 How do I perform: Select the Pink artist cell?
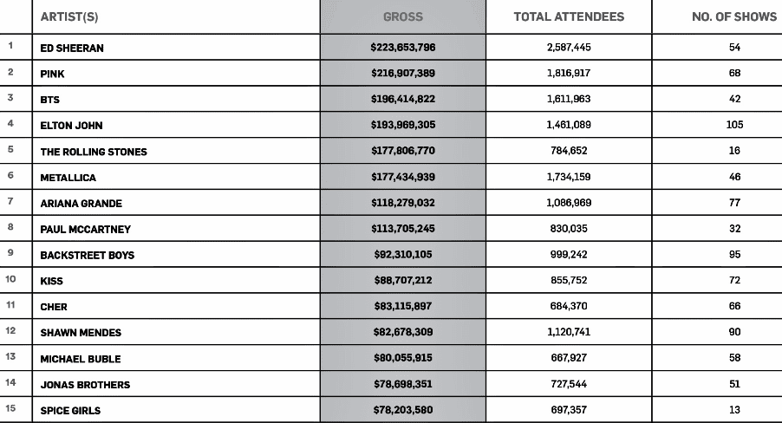(52, 74)
